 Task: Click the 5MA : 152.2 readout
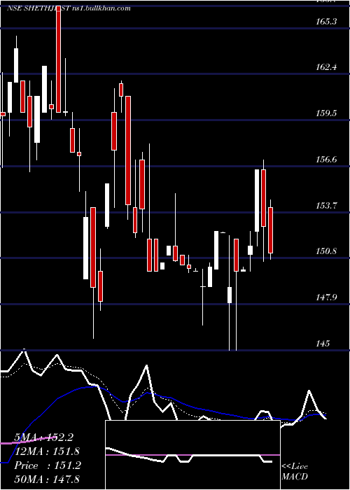point(43,437)
